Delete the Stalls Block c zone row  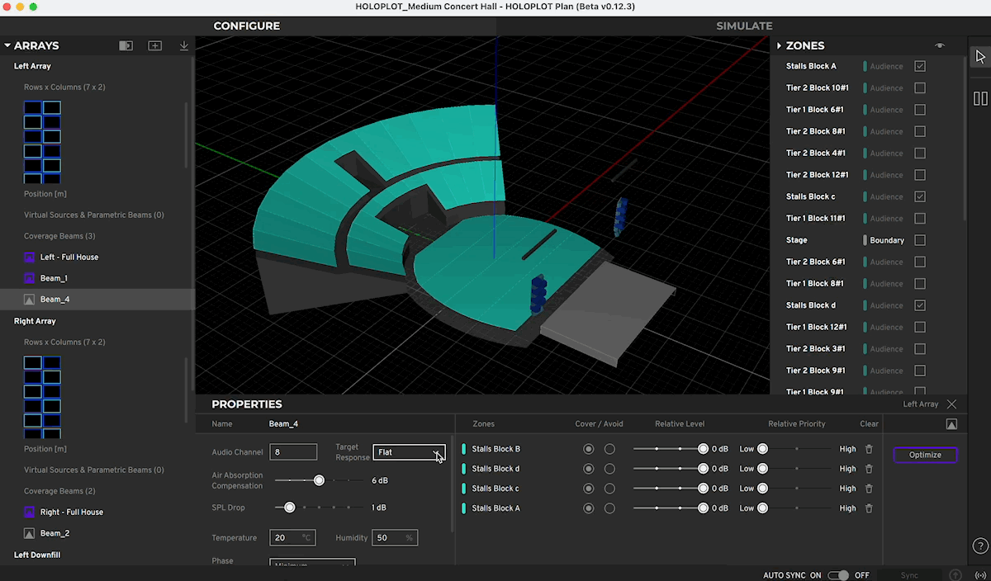point(869,489)
